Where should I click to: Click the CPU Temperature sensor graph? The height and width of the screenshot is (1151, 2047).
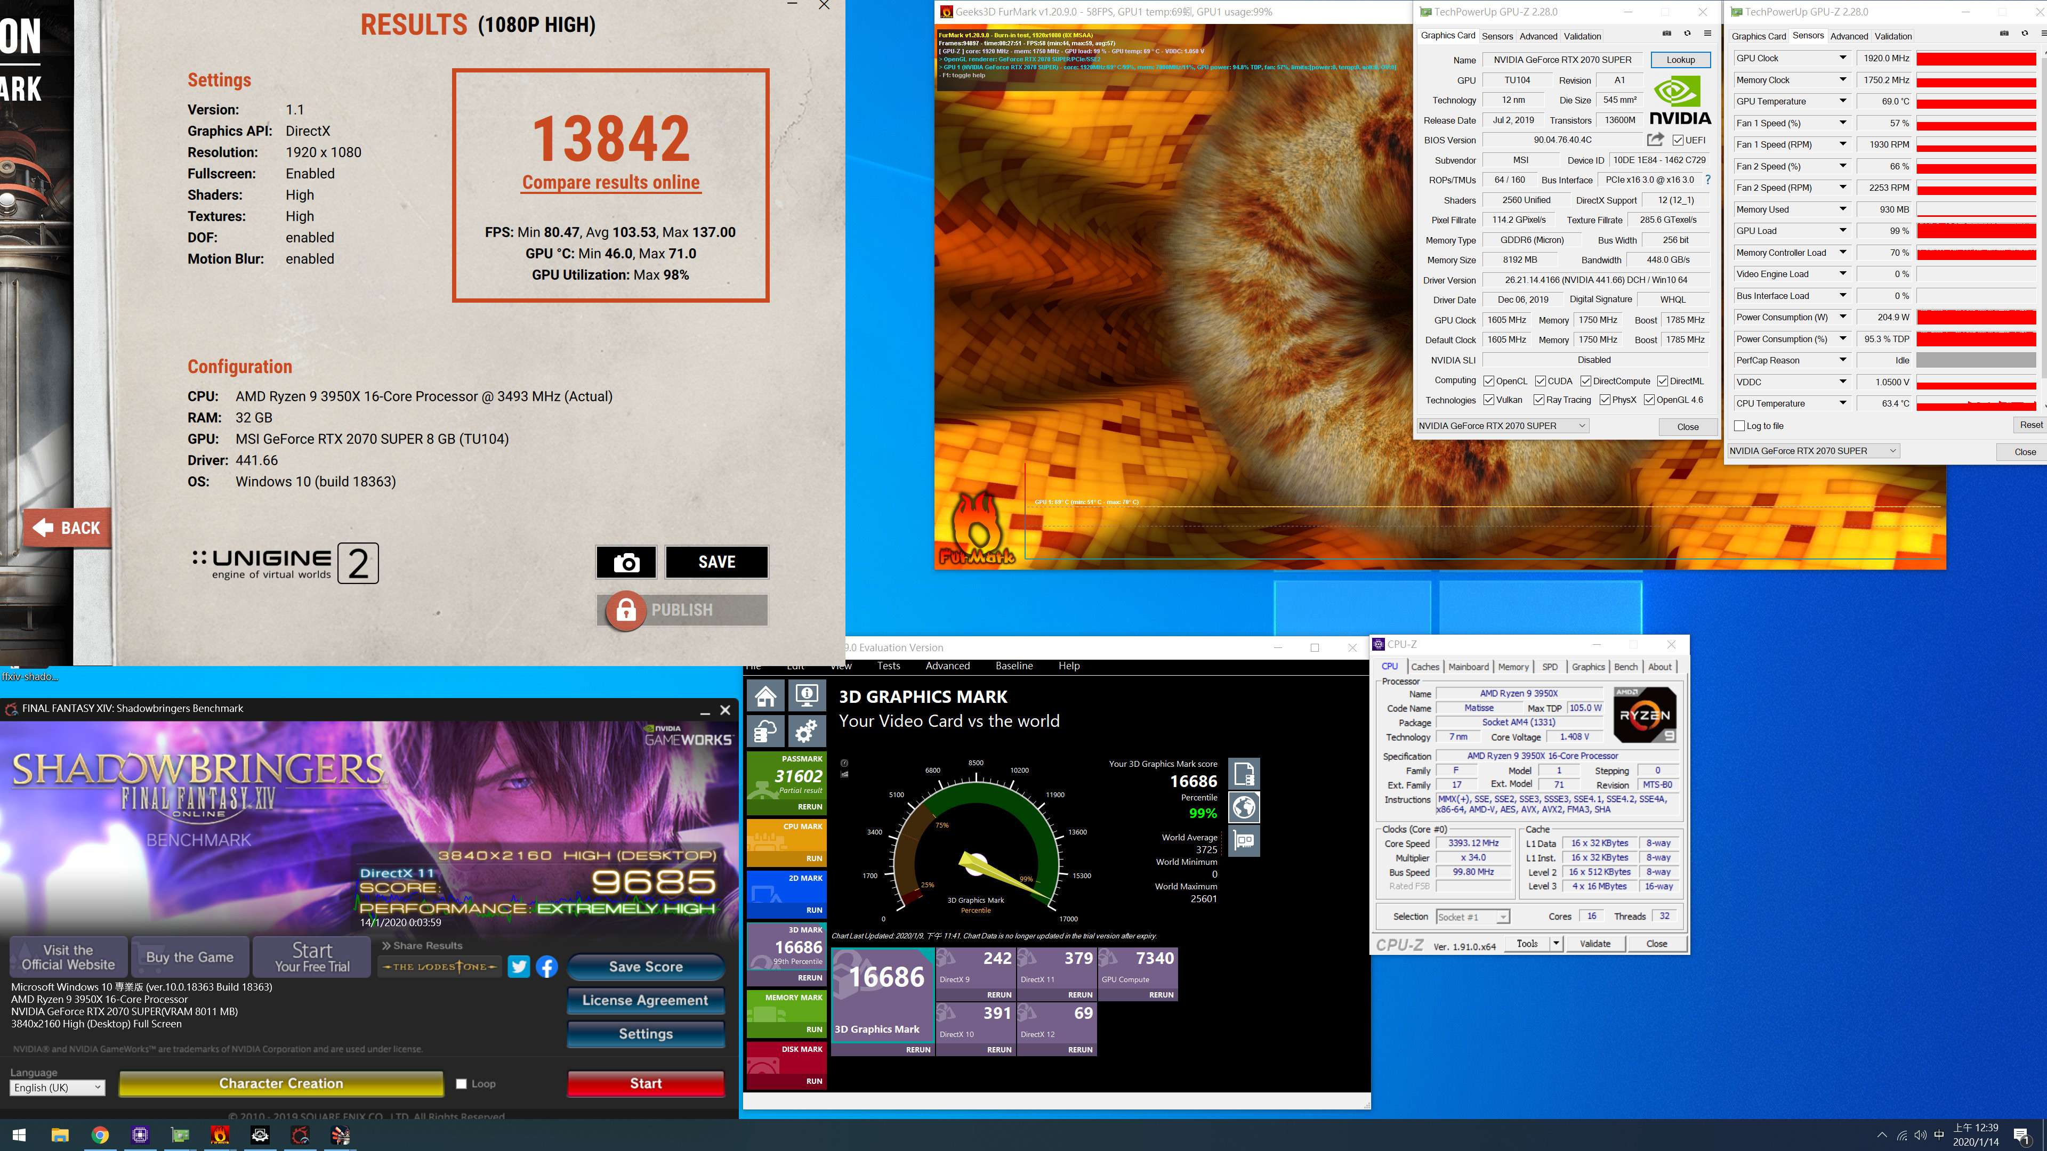pyautogui.click(x=1976, y=403)
